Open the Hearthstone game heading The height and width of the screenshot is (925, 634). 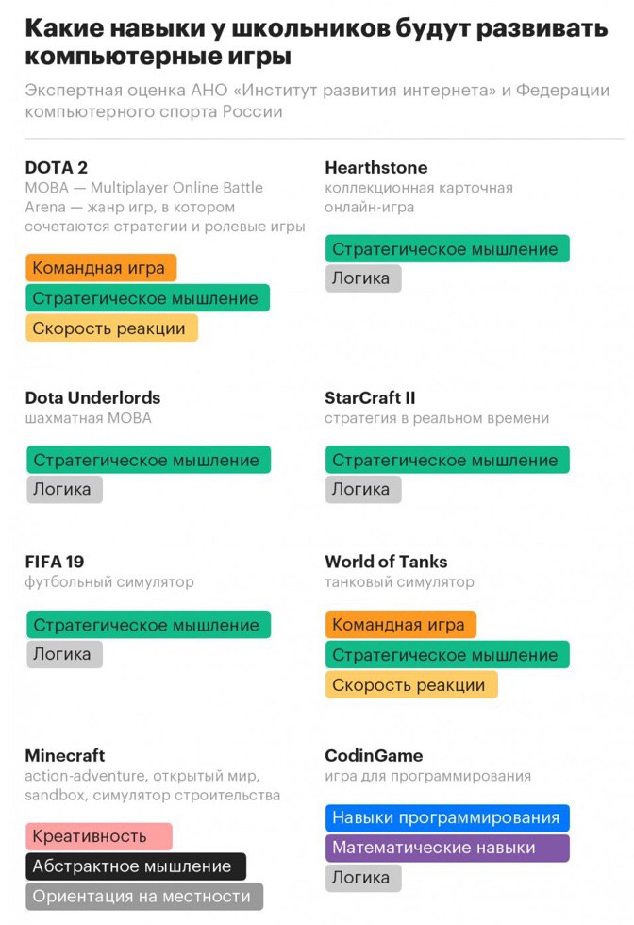pyautogui.click(x=375, y=168)
